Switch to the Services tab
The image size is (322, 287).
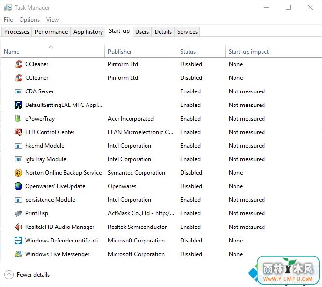(188, 32)
